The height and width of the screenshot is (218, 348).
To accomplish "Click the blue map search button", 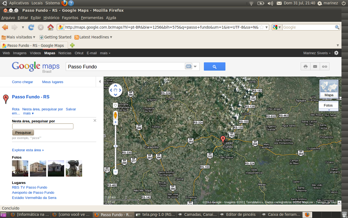I will point(215,66).
